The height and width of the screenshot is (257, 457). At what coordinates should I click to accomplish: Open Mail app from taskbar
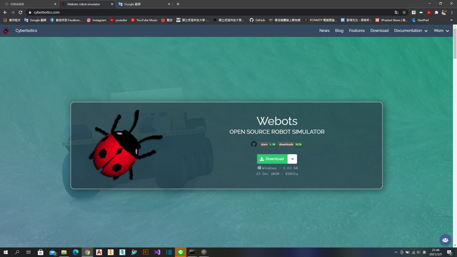tap(53, 252)
